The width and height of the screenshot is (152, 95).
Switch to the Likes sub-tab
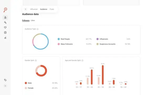[33, 21]
